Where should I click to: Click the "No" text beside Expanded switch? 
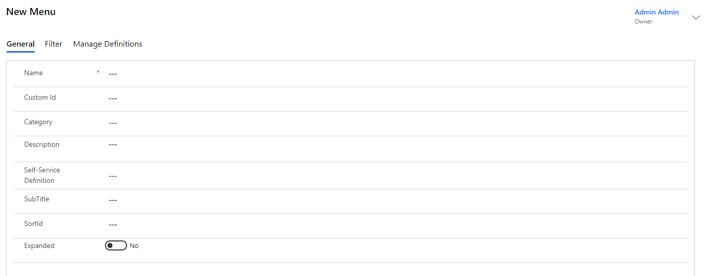coord(134,246)
